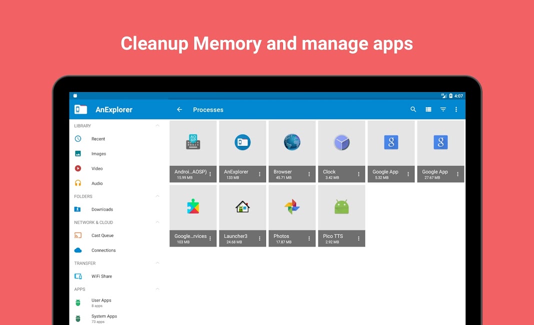Open options menu for Pico TTS
The width and height of the screenshot is (534, 325).
click(x=358, y=238)
